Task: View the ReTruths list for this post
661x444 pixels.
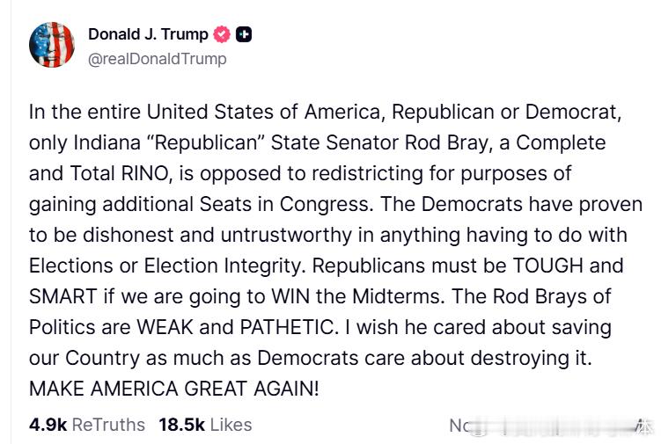Action: tap(107, 425)
